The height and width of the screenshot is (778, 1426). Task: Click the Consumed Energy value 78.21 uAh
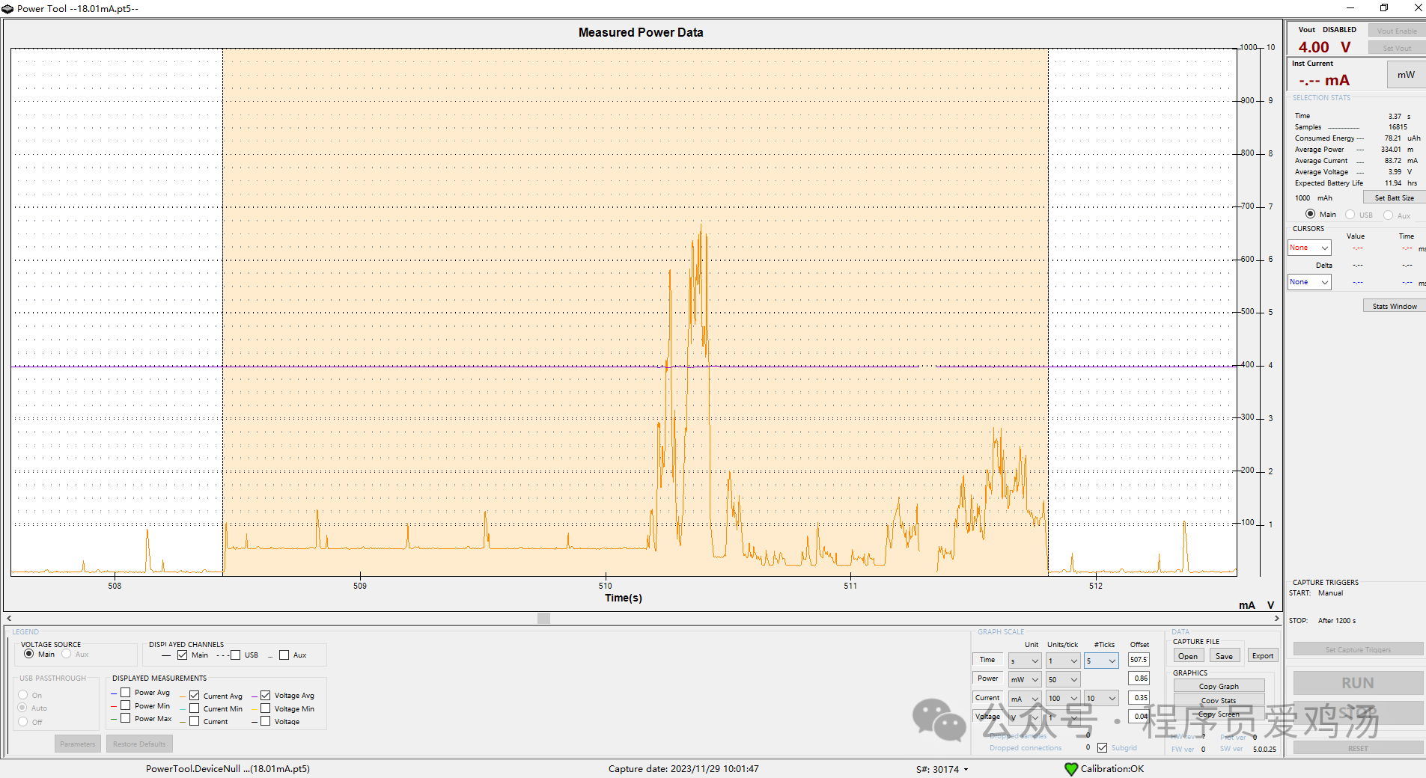tap(1393, 138)
